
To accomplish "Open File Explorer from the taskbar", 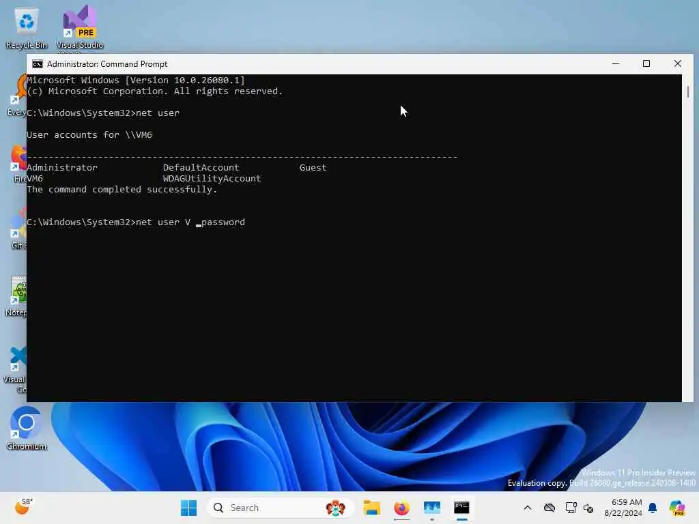I will point(371,508).
